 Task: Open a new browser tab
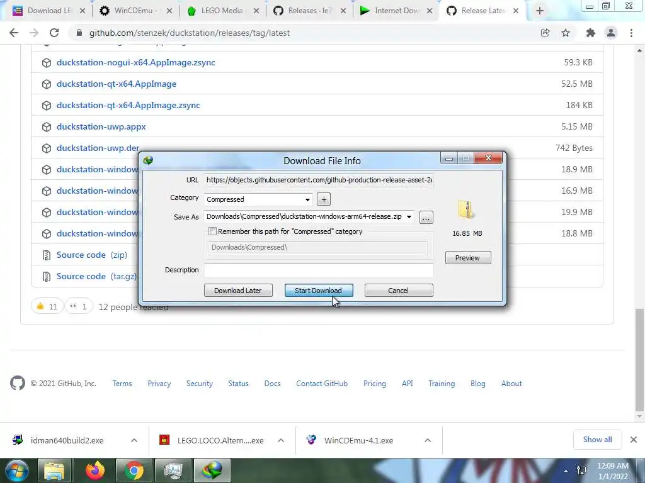540,11
